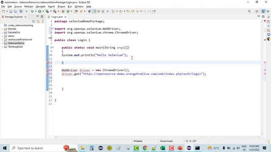Collapse the main method fold at line 8

tap(53, 47)
